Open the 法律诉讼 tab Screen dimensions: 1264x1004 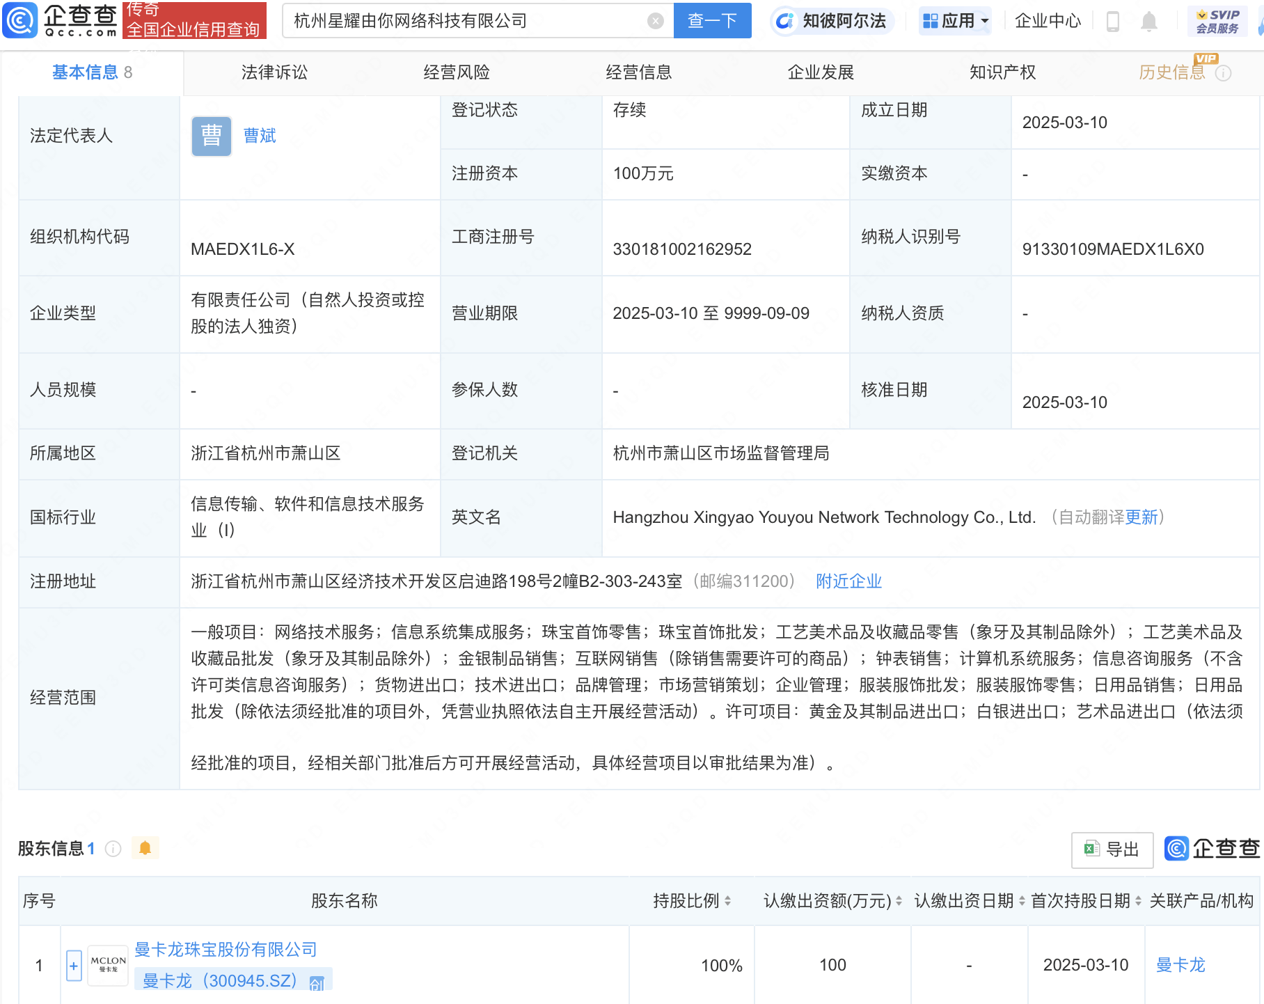point(274,72)
